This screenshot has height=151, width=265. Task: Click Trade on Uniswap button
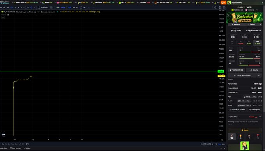coord(245,75)
